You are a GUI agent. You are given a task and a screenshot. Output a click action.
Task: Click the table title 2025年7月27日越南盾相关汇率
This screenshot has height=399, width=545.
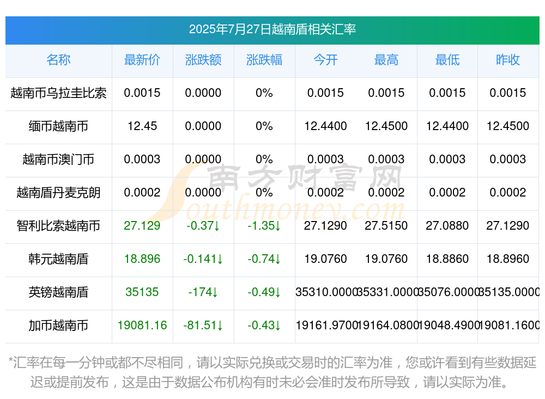(x=272, y=29)
